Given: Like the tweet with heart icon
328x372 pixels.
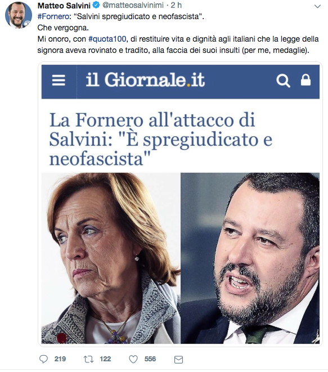Looking at the screenshot, I should click(133, 359).
